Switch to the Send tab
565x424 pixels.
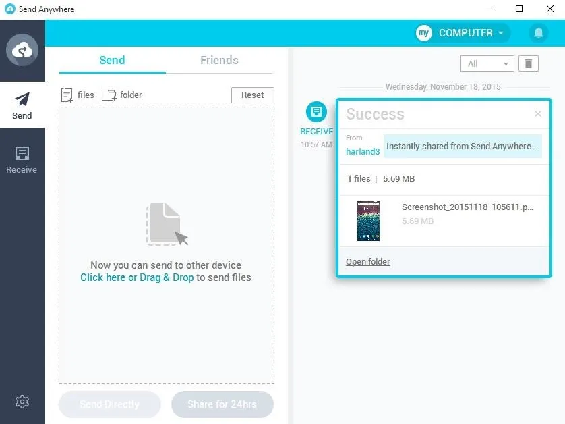tap(112, 60)
